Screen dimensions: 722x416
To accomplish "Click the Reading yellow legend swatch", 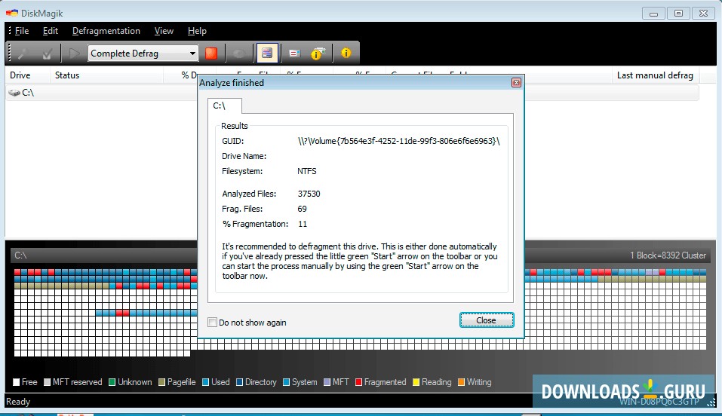I will coord(416,382).
